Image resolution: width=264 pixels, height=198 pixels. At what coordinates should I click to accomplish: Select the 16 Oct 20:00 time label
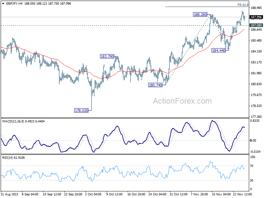[x=136, y=194]
